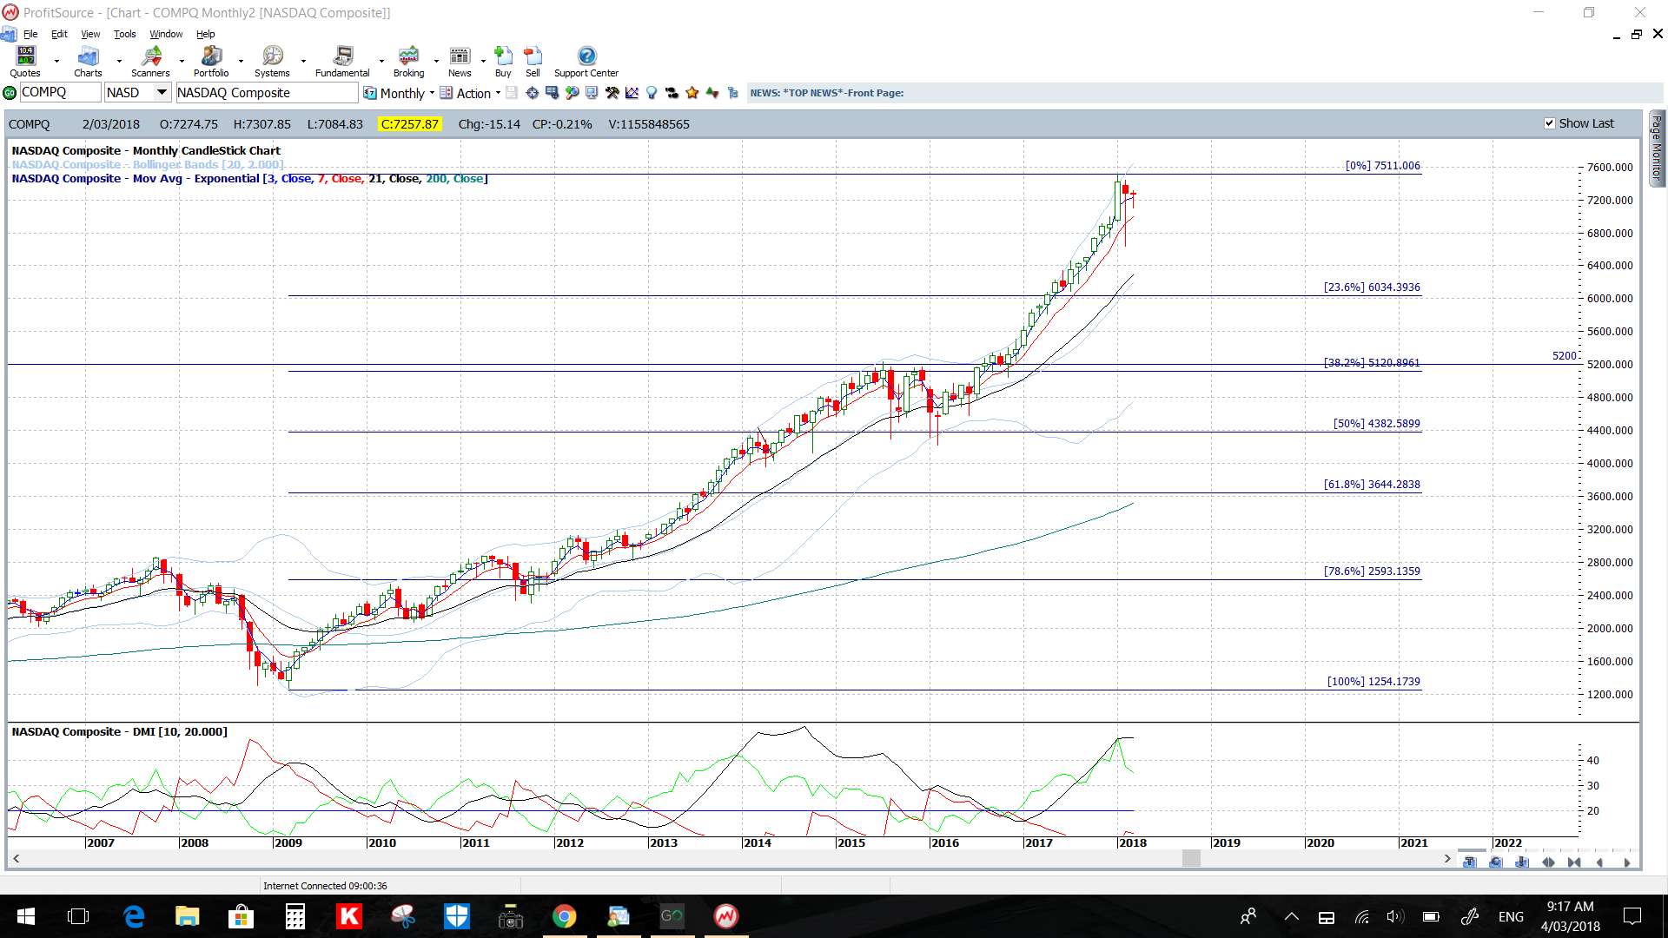
Task: Click the horizontal chart scrollbar thumb
Action: tap(1191, 859)
